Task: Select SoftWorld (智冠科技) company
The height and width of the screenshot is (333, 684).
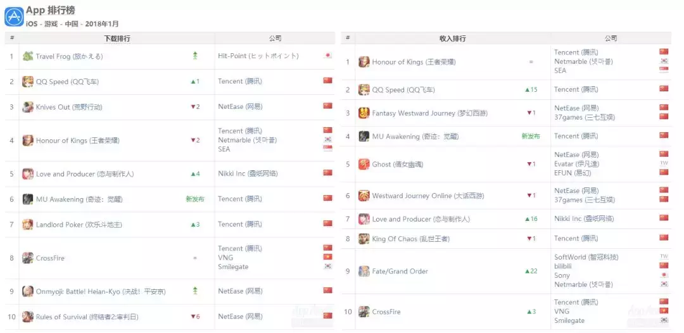Action: [586, 257]
